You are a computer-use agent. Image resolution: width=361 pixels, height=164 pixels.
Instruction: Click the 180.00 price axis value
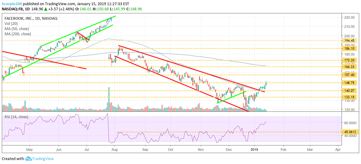click(x=349, y=54)
